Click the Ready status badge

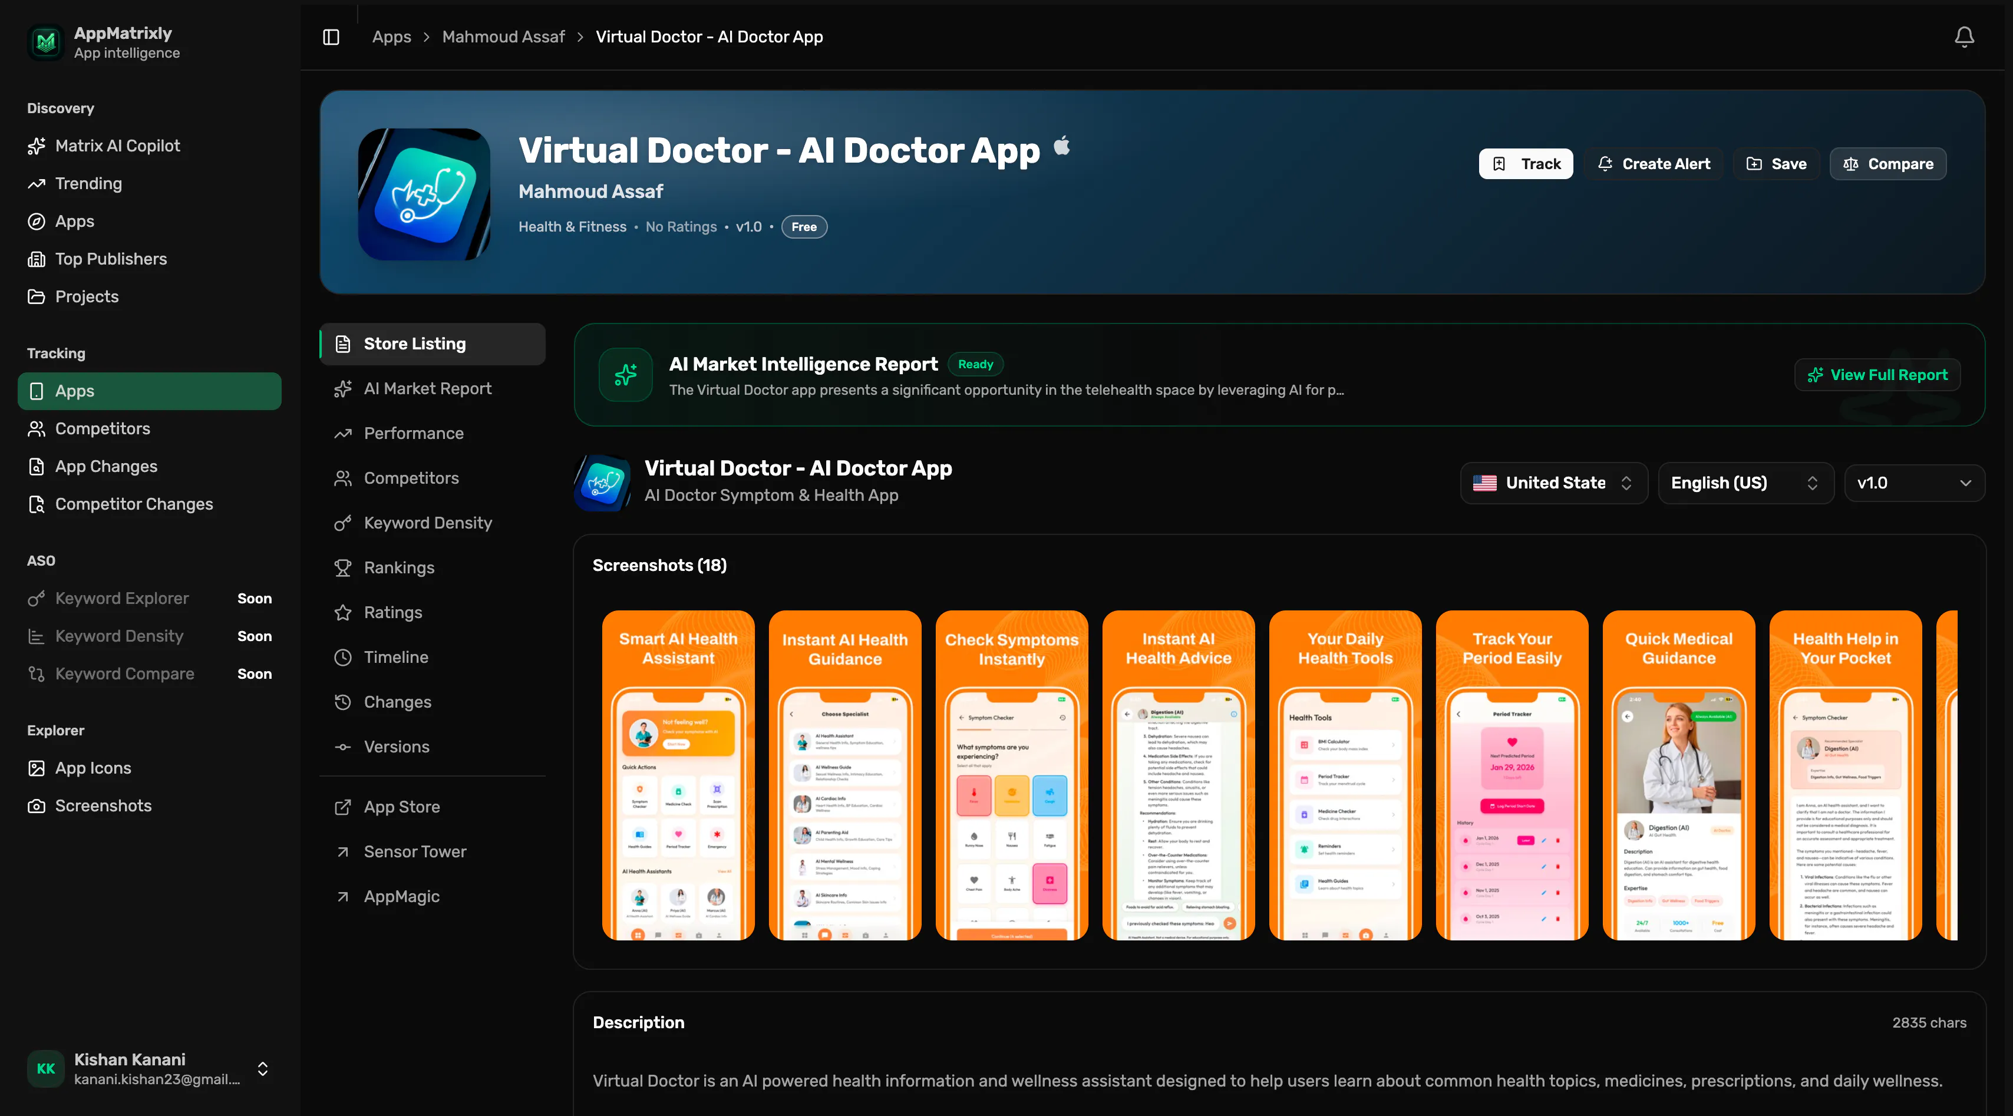tap(975, 364)
